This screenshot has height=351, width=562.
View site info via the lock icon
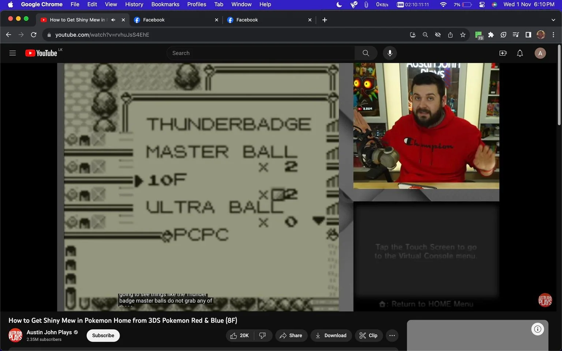49,35
